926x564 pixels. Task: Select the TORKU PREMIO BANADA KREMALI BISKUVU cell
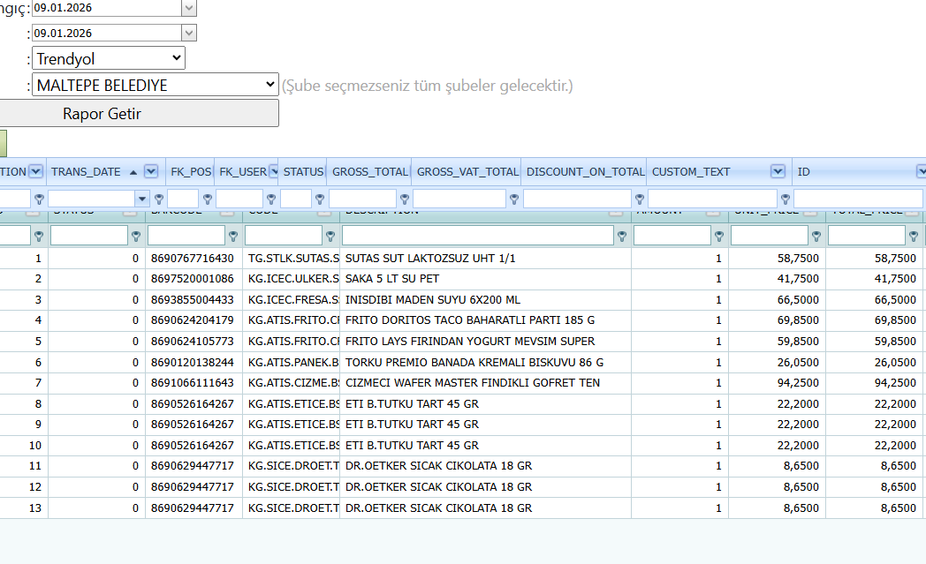(x=485, y=362)
